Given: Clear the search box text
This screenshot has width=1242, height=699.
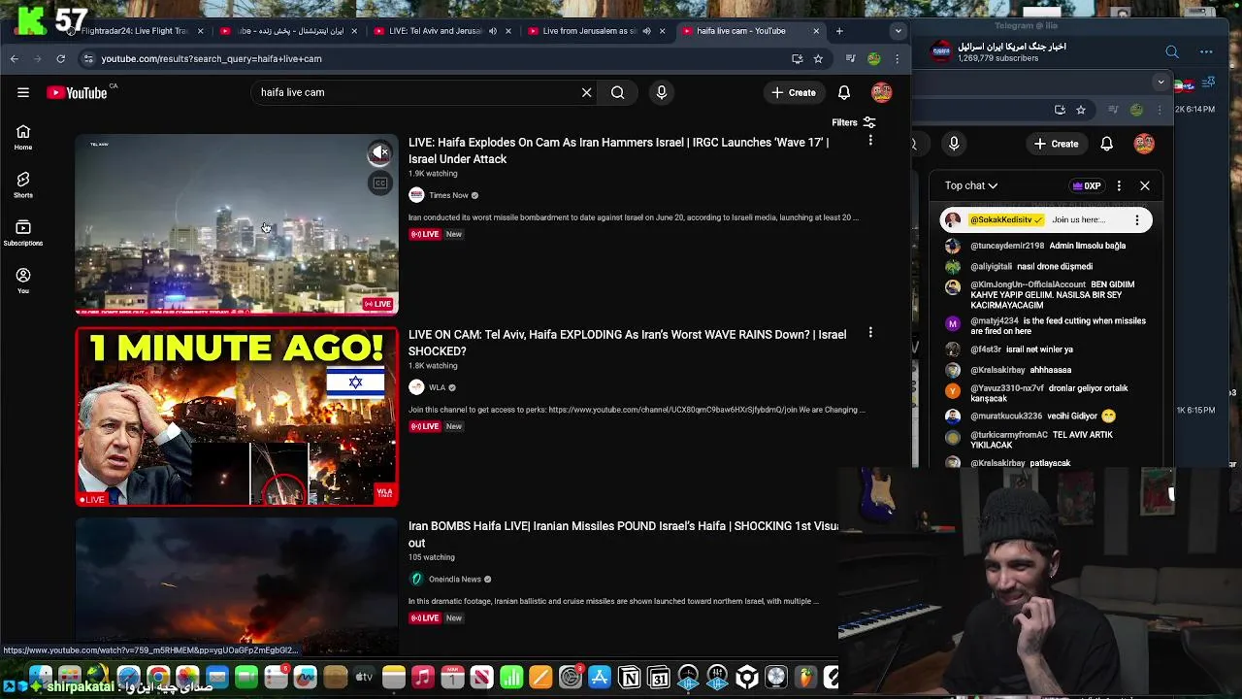Looking at the screenshot, I should (586, 92).
